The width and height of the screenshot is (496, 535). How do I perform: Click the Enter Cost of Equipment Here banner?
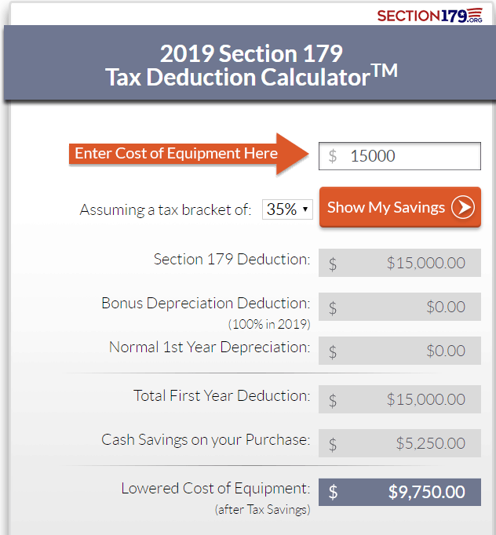[x=176, y=153]
